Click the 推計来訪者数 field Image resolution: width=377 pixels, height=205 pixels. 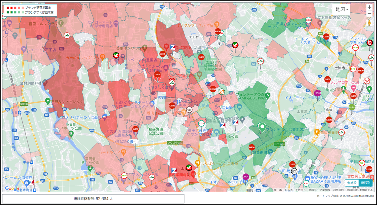click(93, 199)
